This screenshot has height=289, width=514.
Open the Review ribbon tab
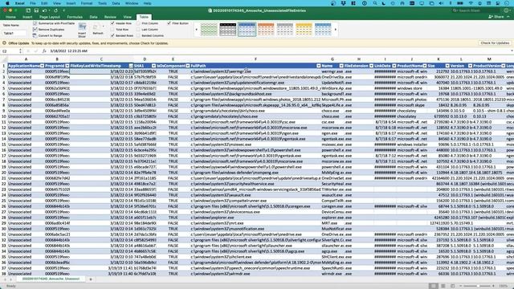pos(110,17)
